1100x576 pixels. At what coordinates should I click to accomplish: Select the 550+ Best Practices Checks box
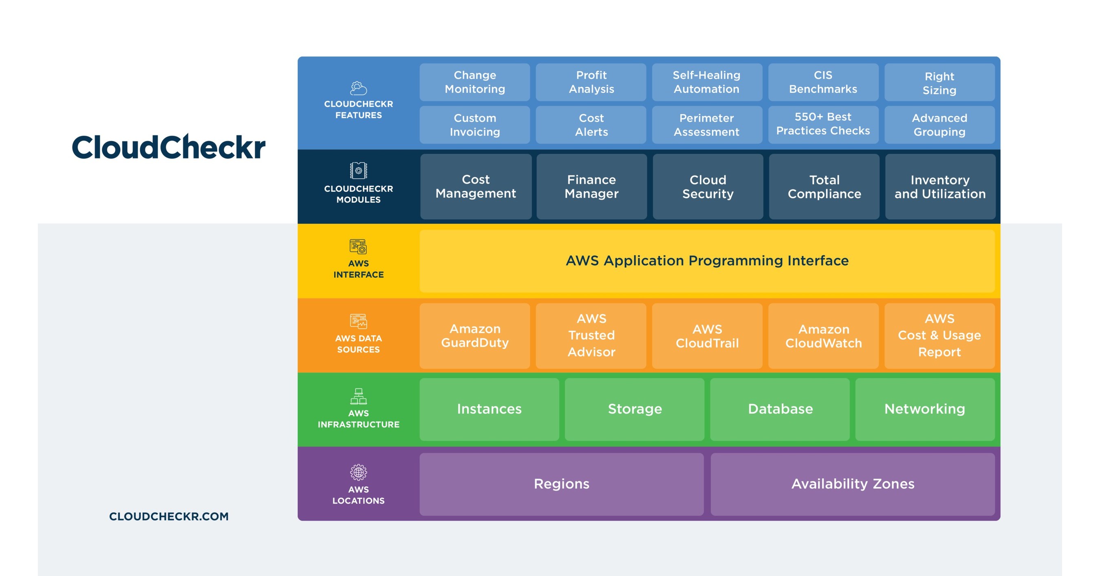(x=823, y=125)
